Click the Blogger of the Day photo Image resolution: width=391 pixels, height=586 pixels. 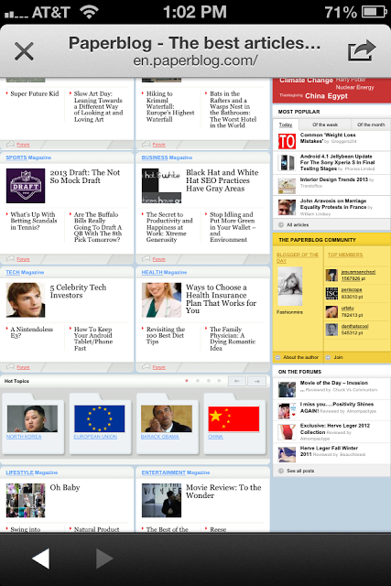coord(290,287)
